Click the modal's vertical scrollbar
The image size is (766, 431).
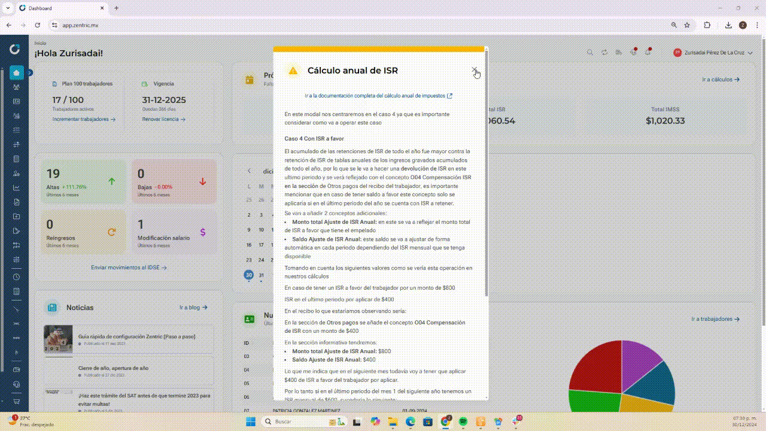487,174
